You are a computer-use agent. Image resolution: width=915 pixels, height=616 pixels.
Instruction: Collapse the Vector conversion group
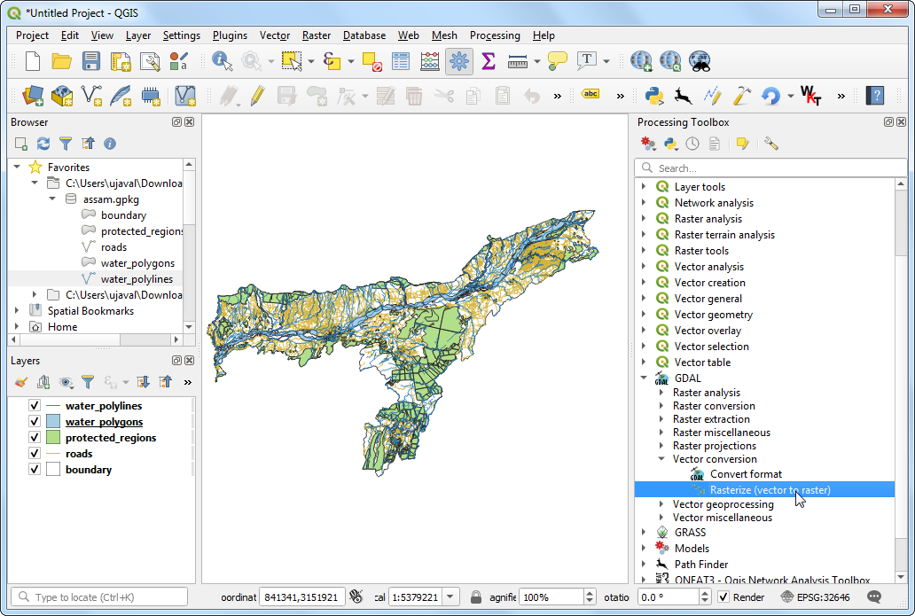pos(661,459)
